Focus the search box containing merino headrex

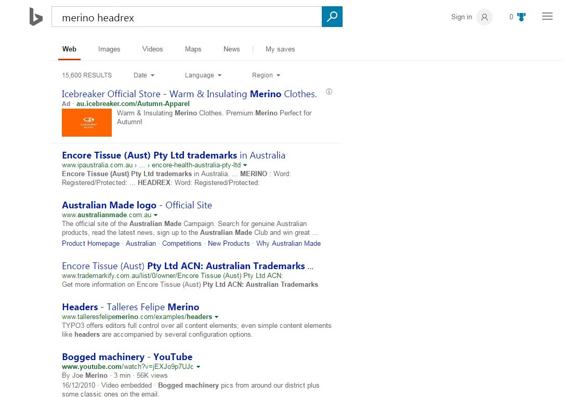[x=187, y=17]
